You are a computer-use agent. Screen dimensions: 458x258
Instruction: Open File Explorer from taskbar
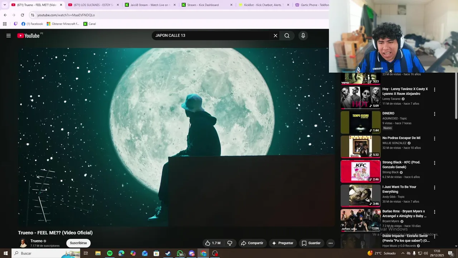(x=98, y=253)
